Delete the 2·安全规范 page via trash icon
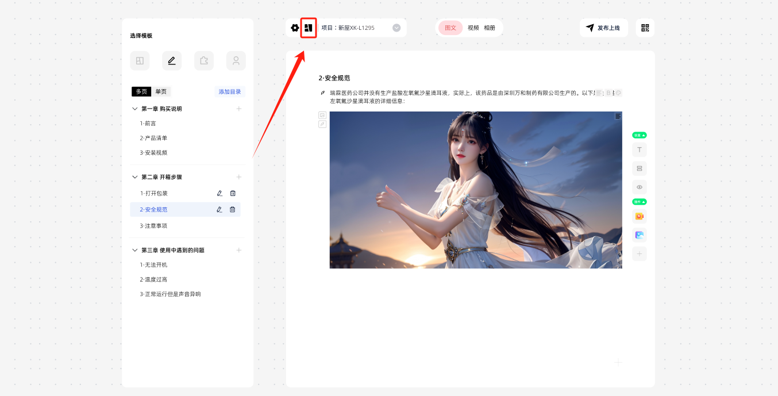778x396 pixels. click(x=233, y=210)
